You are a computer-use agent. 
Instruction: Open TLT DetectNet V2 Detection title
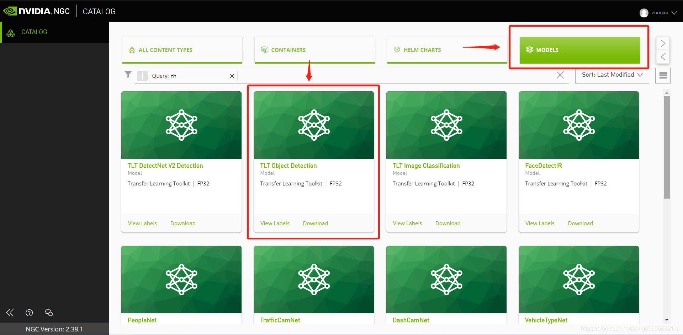coord(165,166)
